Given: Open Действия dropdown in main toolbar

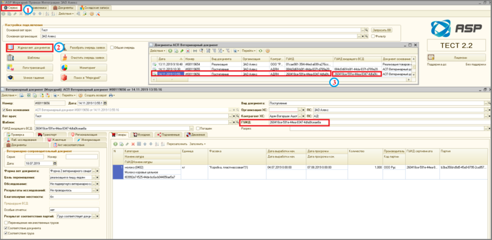Looking at the screenshot, I should 66,14.
